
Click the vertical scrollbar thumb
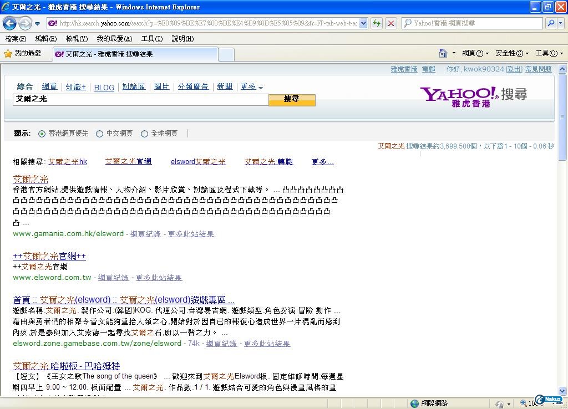[562, 116]
